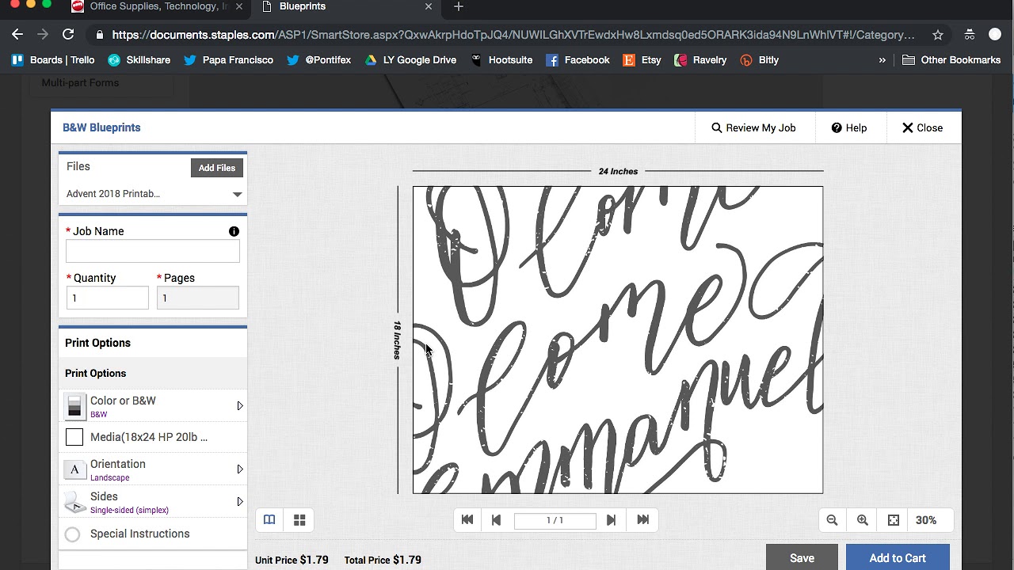This screenshot has width=1014, height=570.
Task: Click the Job Name input field
Action: tap(153, 251)
